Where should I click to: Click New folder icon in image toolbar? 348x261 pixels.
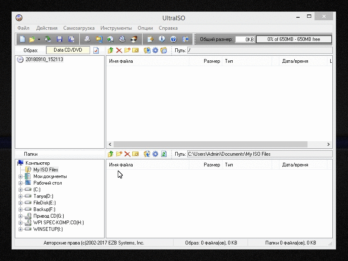pyautogui.click(x=127, y=50)
